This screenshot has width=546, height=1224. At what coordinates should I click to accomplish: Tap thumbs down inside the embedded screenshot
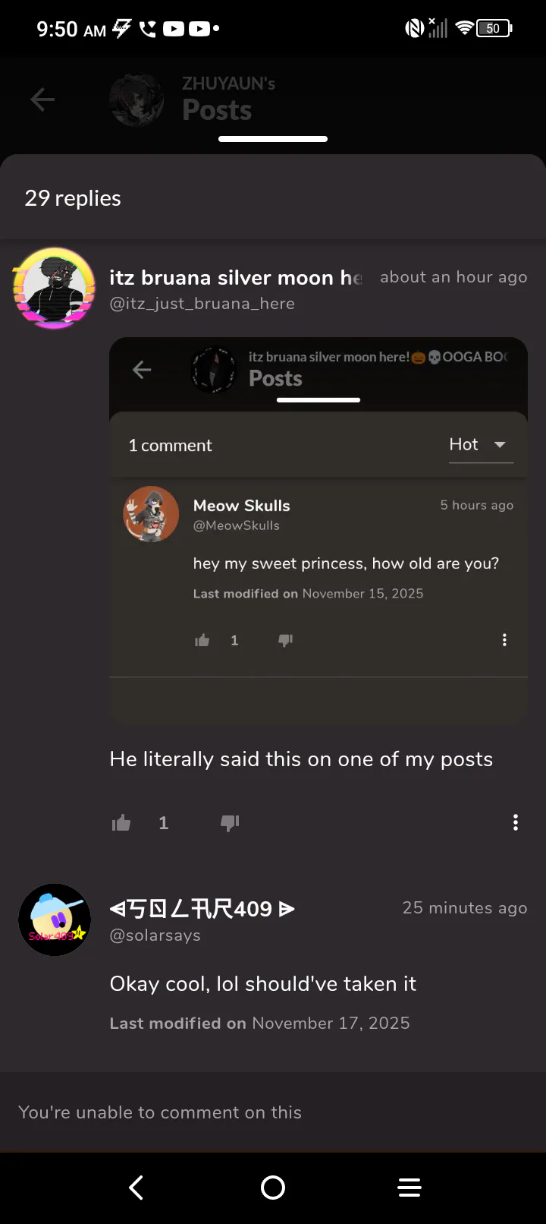click(x=286, y=640)
